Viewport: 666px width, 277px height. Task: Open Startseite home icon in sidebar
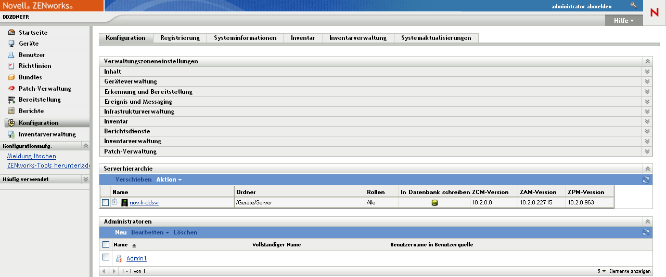coord(11,33)
